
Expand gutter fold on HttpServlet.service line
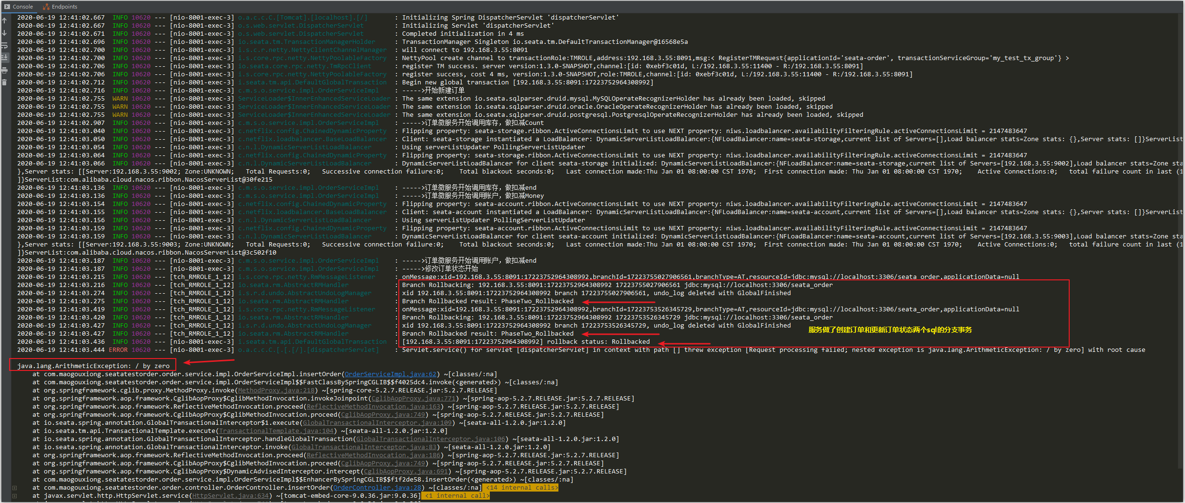point(15,496)
